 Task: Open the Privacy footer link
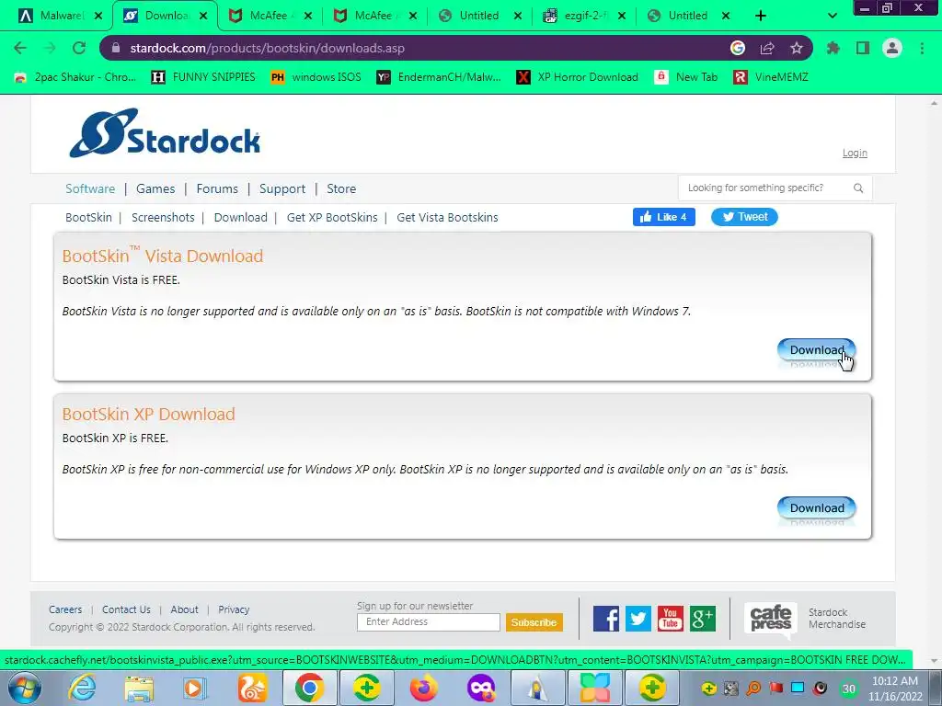[234, 609]
